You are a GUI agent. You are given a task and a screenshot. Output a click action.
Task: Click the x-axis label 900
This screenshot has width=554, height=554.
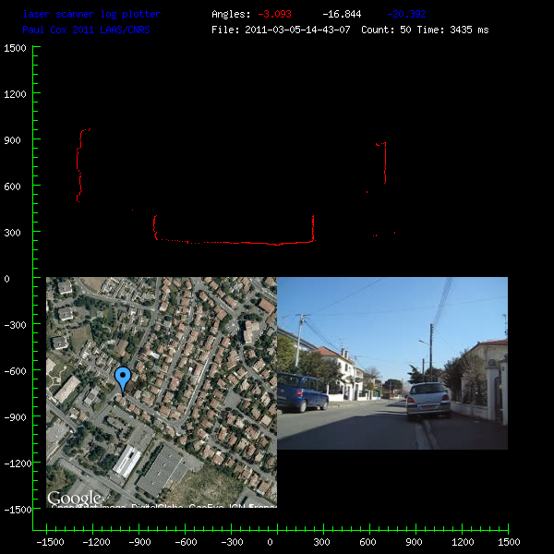414,542
